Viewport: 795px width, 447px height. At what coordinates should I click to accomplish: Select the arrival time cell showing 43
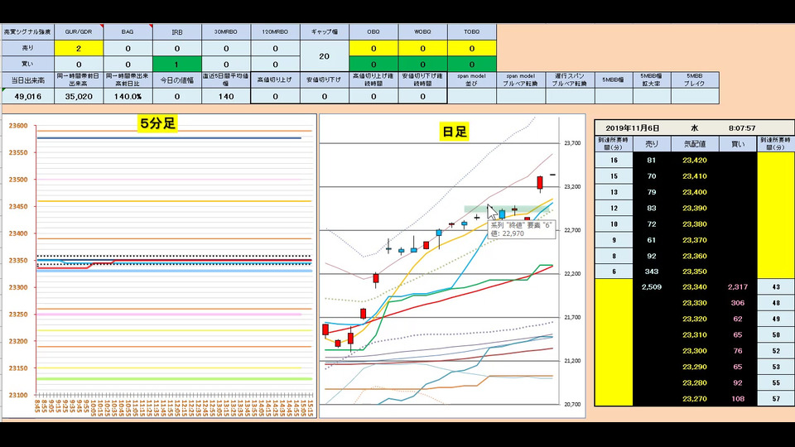click(776, 287)
